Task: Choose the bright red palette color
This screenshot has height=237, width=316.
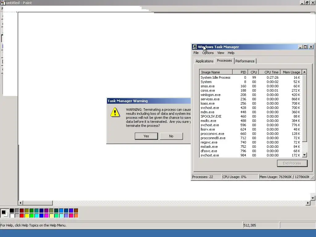Action: click(x=22, y=216)
